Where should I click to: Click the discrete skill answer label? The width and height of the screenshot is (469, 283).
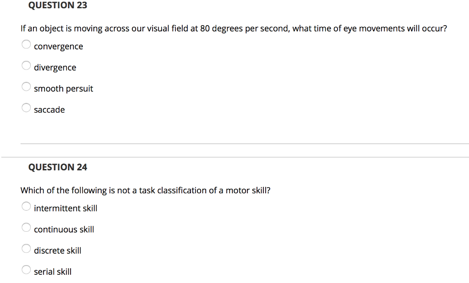[x=57, y=250]
